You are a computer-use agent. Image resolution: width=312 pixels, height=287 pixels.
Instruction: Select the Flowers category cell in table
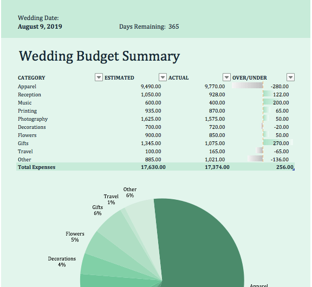27,135
